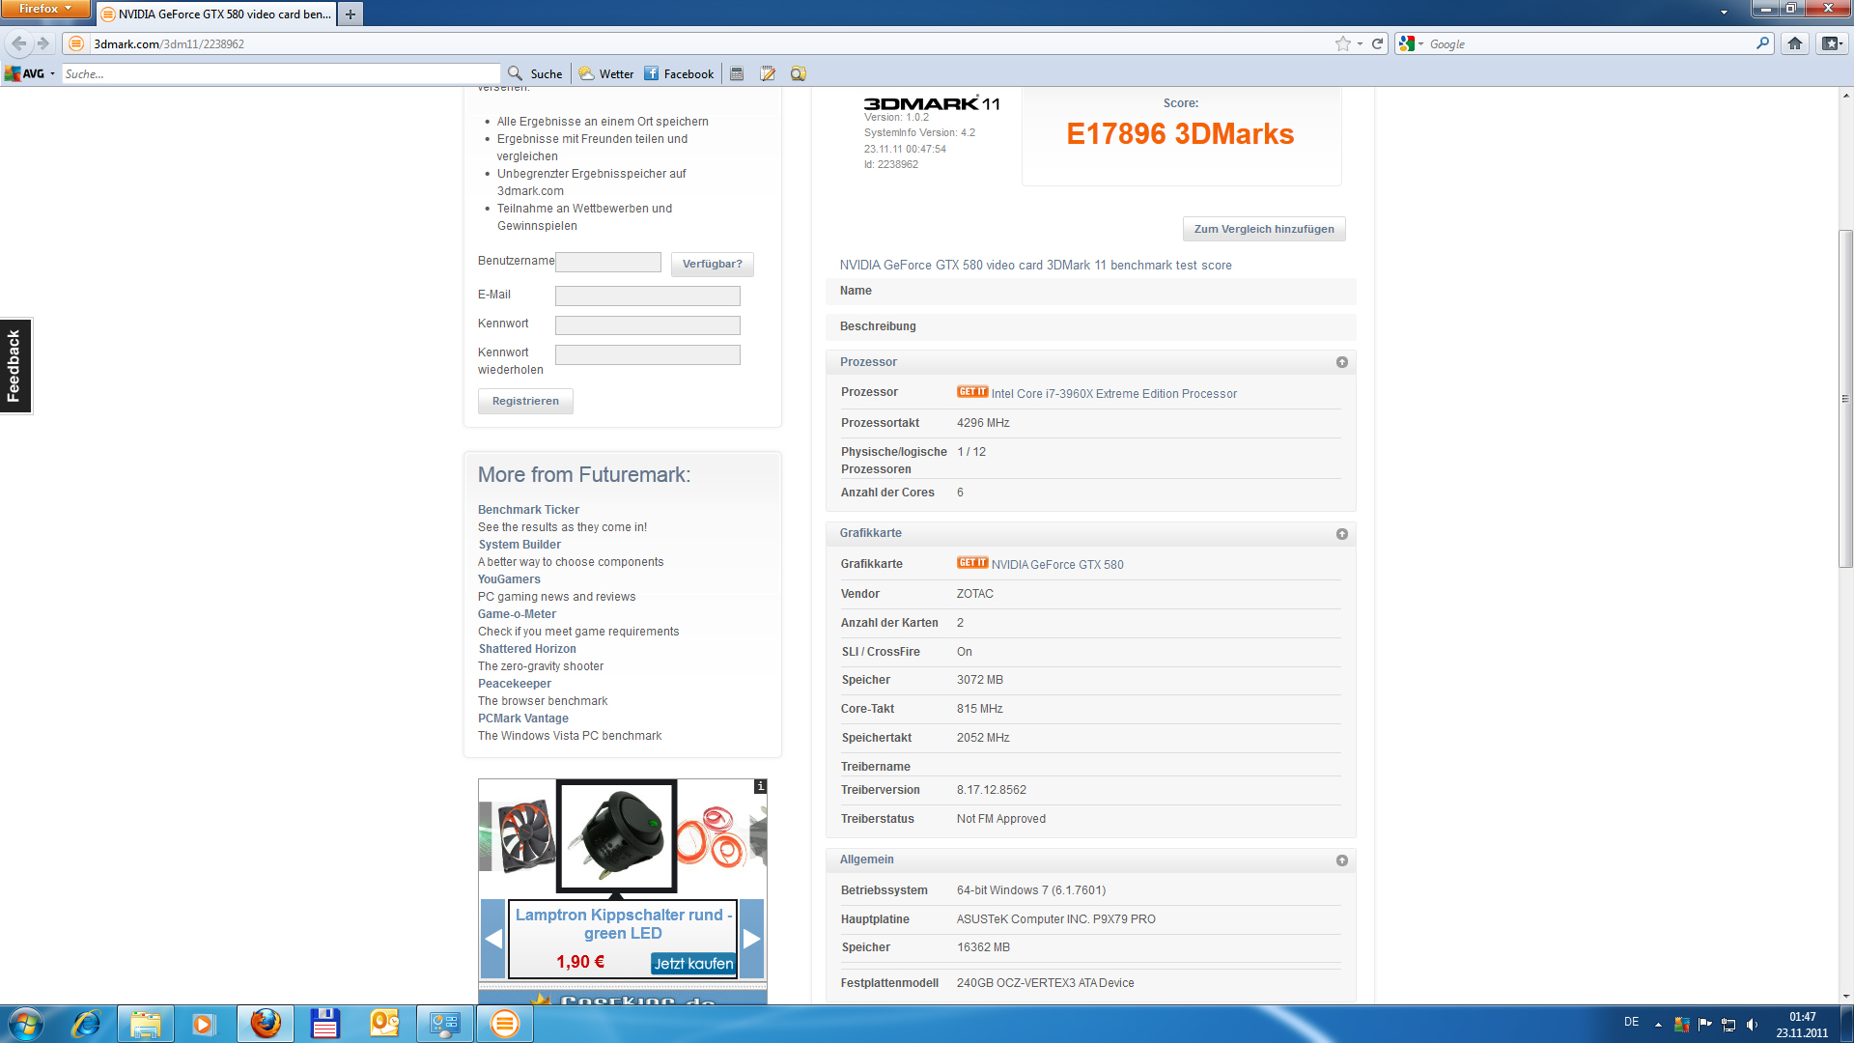
Task: Open the Peacekeeper link
Action: coord(515,684)
